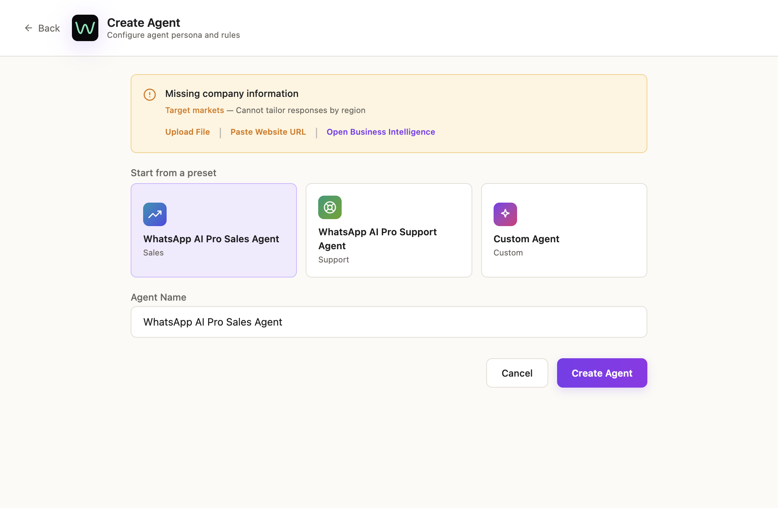Image resolution: width=778 pixels, height=508 pixels.
Task: Click the 'Agent Name' field label
Action: point(159,297)
